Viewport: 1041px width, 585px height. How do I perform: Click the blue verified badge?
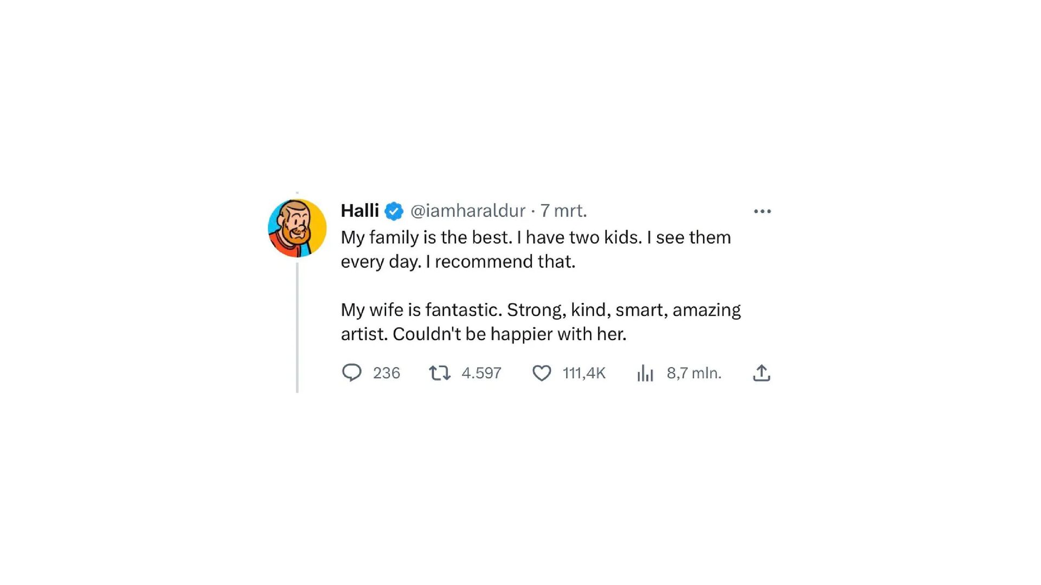click(394, 211)
